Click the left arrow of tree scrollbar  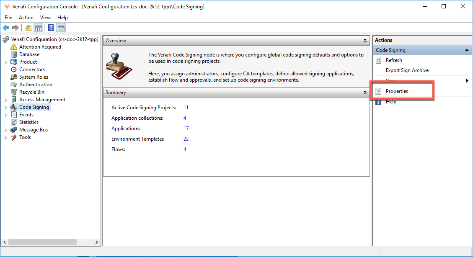(5, 242)
